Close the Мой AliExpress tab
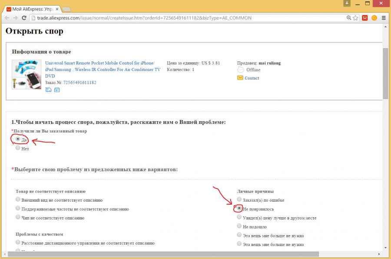This screenshot has height=259, width=391. (57, 9)
